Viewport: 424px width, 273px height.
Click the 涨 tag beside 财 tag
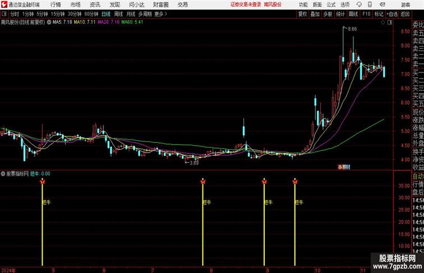(340, 167)
